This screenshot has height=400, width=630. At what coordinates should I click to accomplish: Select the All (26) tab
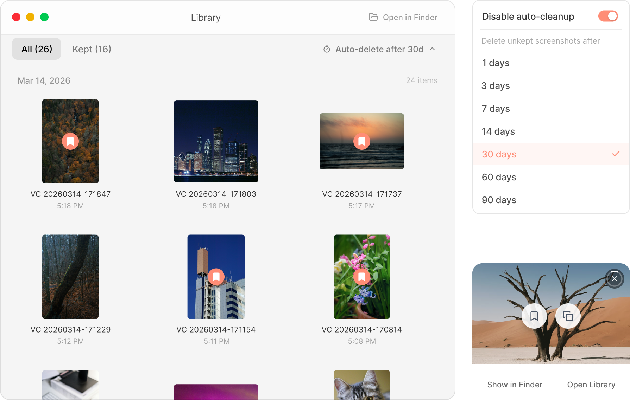[x=36, y=49]
